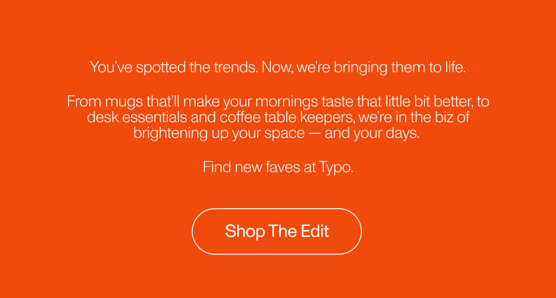Click the words "and your days"
Screen dimensions: 556x298
point(372,134)
